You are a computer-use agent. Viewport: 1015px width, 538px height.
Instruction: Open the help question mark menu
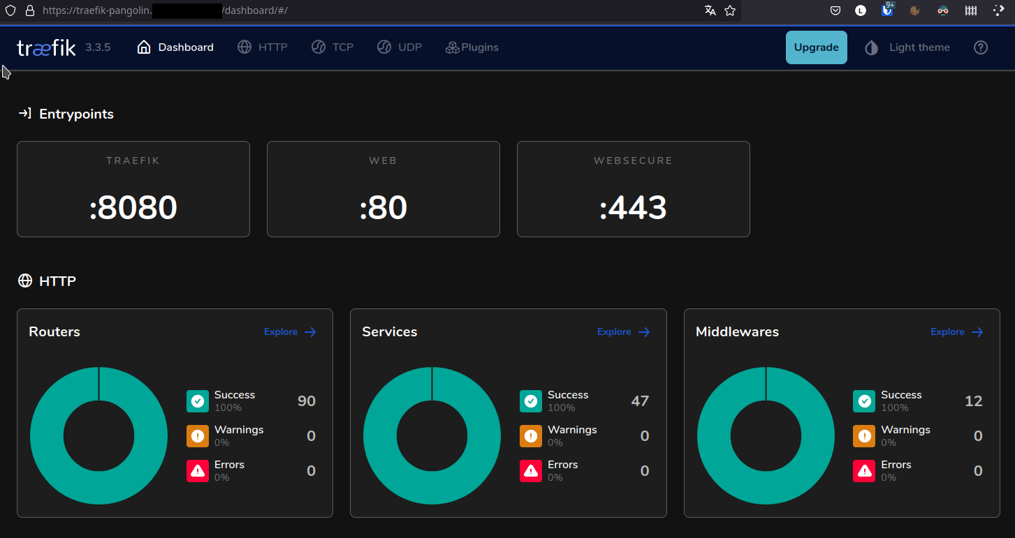pos(981,47)
